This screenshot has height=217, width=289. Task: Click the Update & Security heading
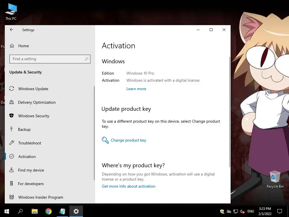(26, 72)
